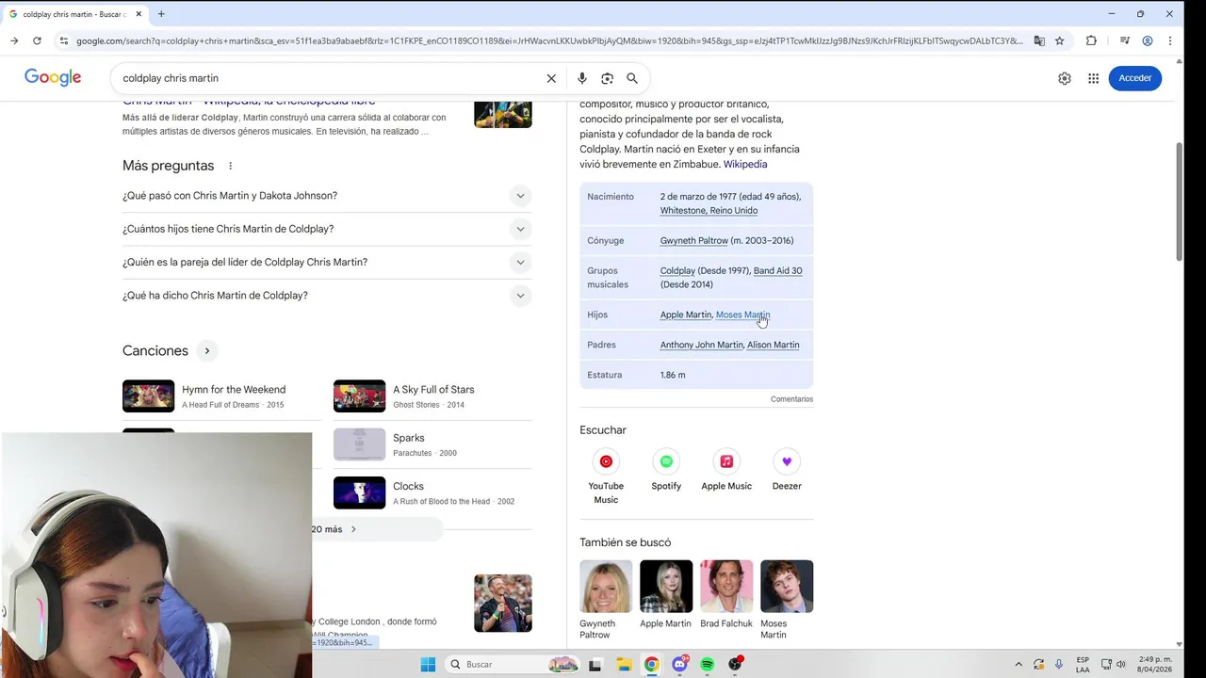Open Coldplay link under Grupos musicales

(677, 270)
